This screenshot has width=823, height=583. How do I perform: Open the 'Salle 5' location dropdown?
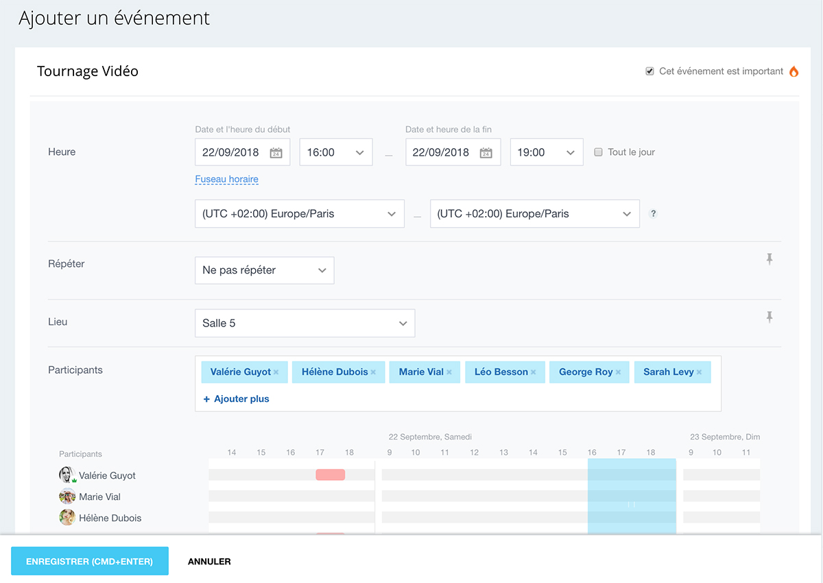point(305,323)
